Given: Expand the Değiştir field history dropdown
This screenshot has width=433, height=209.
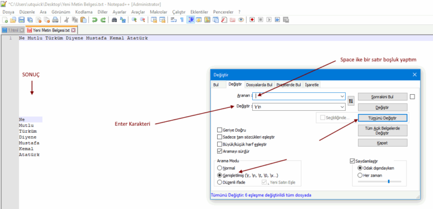Looking at the screenshot, I should click(342, 107).
